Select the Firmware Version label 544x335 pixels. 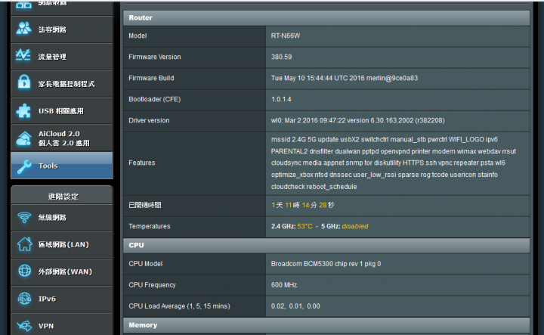point(154,57)
